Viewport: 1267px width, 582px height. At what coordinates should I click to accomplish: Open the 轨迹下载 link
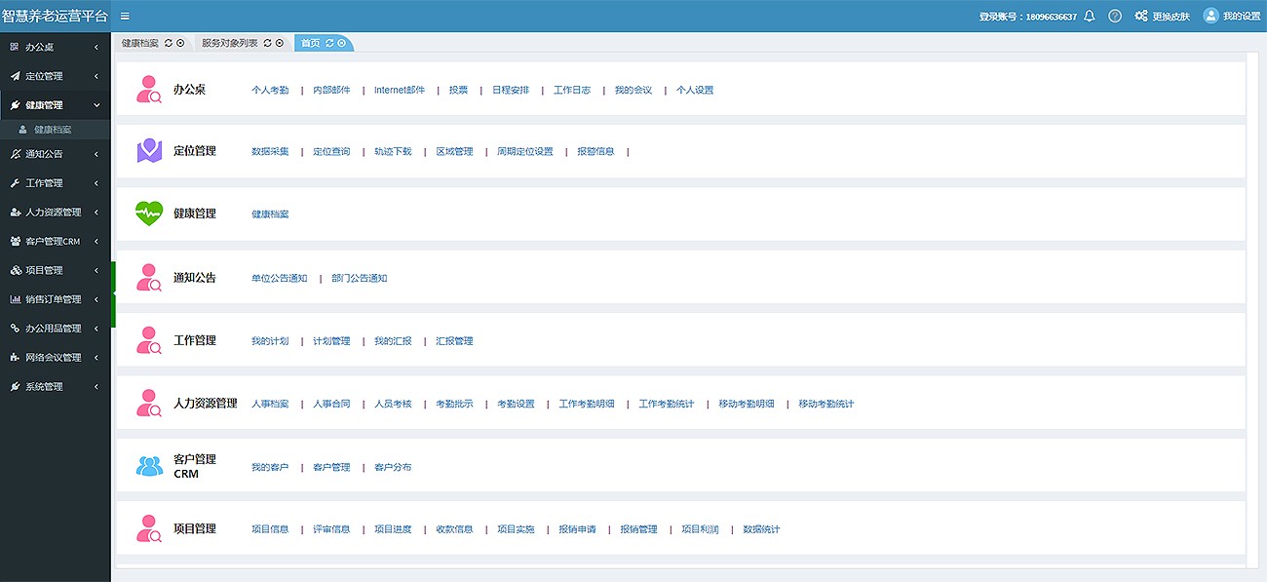click(393, 152)
